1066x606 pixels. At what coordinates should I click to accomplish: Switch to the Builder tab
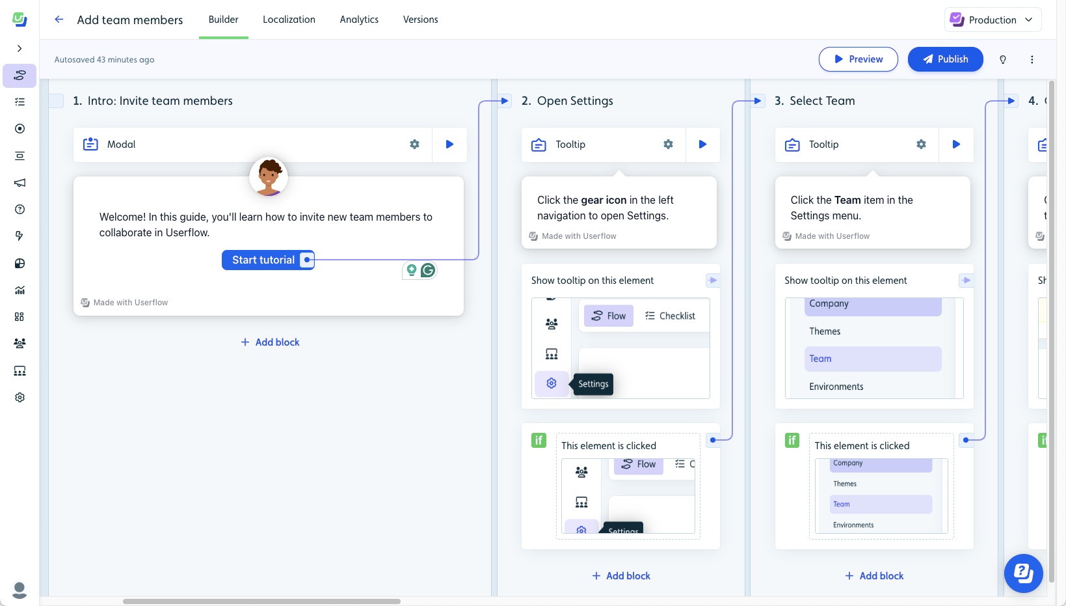tap(223, 20)
